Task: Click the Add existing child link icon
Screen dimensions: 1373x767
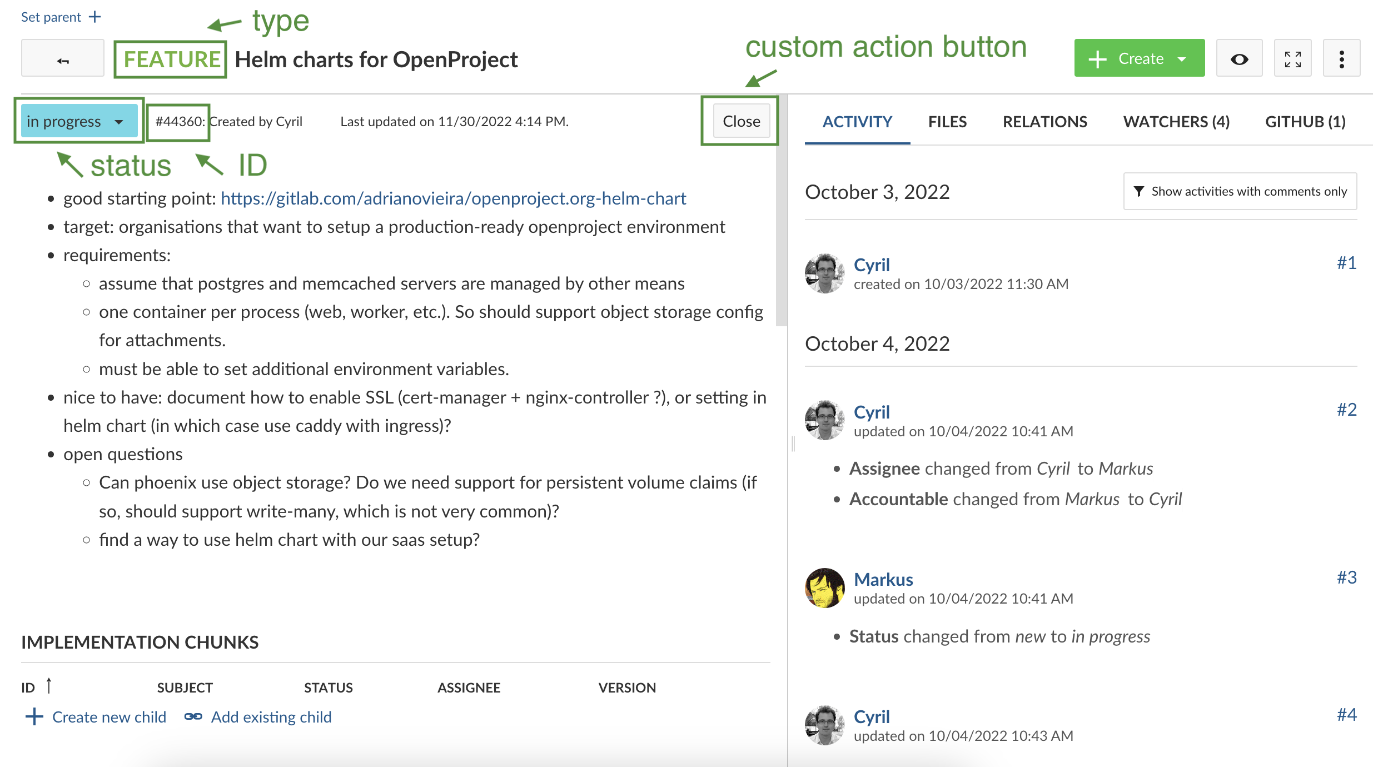Action: 193,716
